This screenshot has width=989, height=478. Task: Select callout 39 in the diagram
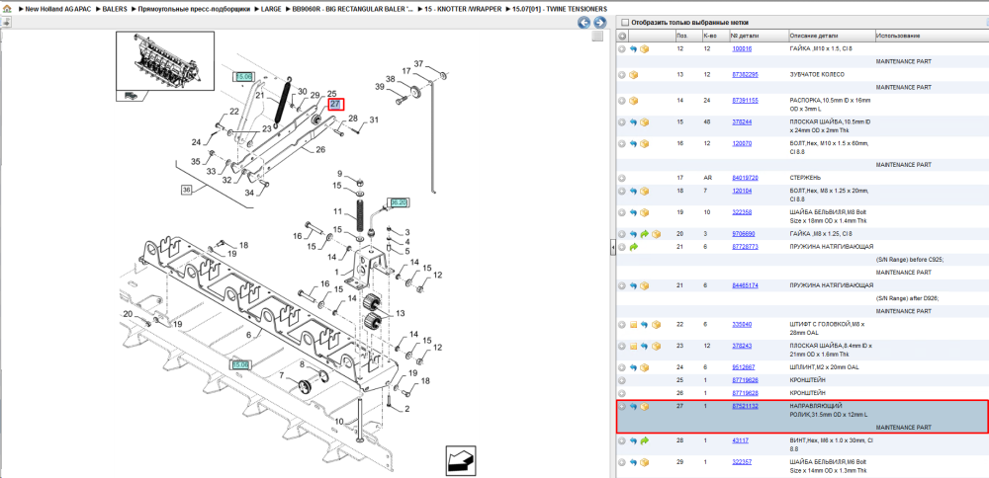[380, 86]
